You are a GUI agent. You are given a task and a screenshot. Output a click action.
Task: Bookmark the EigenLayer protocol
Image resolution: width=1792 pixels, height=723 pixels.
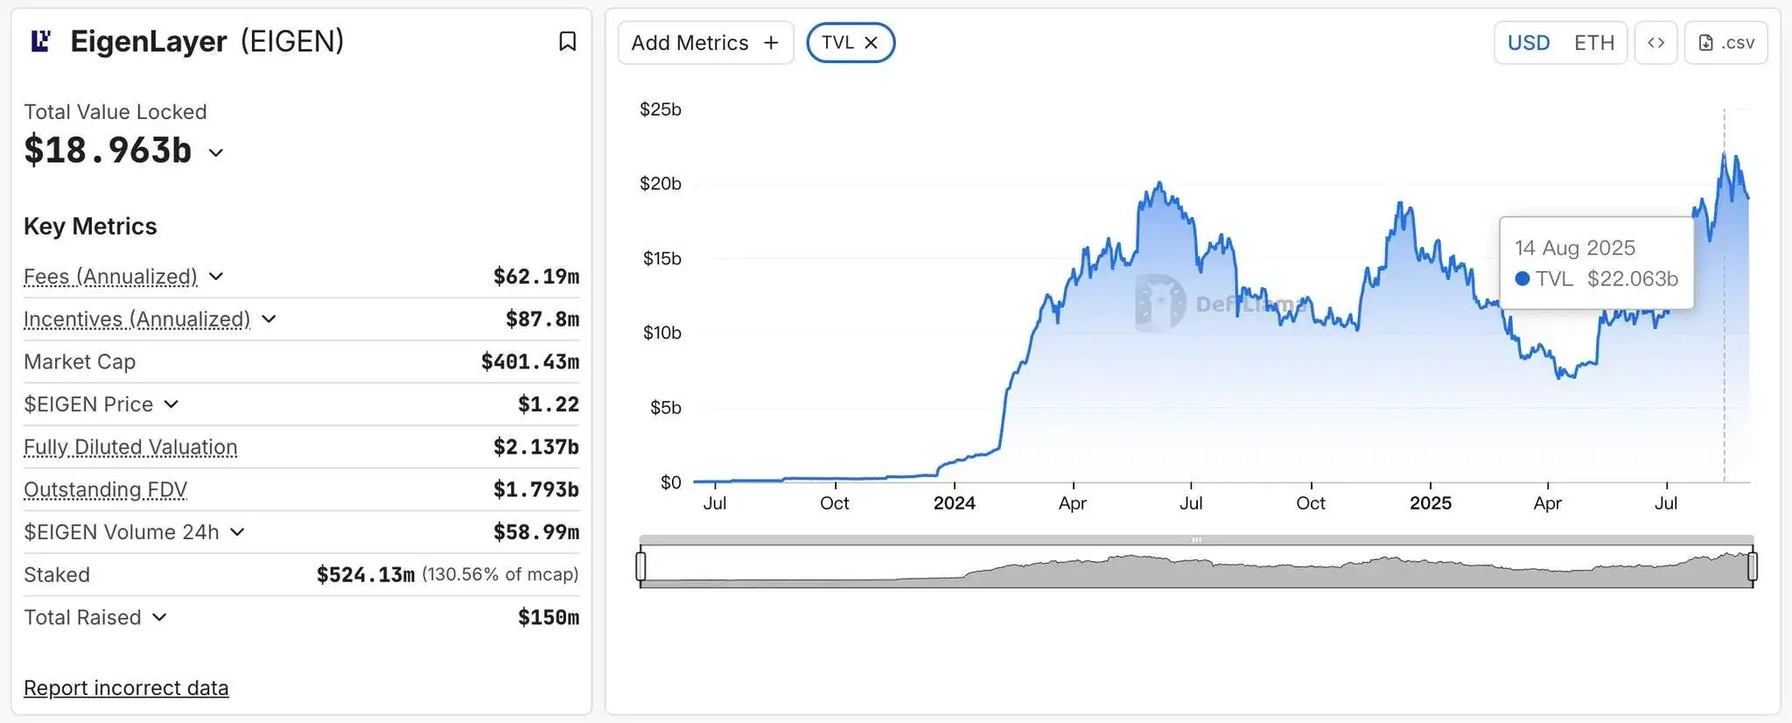[x=567, y=41]
